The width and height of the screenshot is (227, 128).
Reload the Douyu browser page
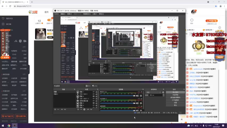[x=10, y=6]
